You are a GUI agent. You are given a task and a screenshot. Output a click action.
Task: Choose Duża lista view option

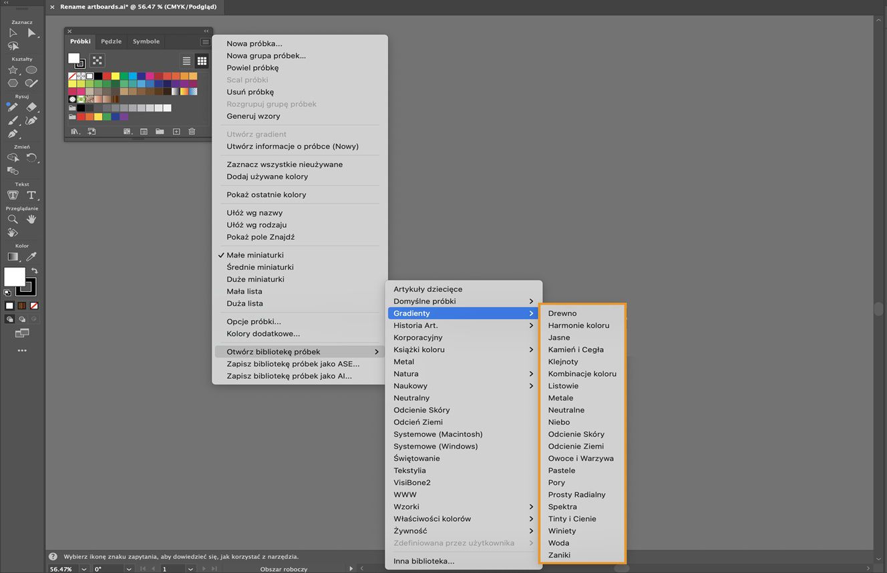[300, 303]
